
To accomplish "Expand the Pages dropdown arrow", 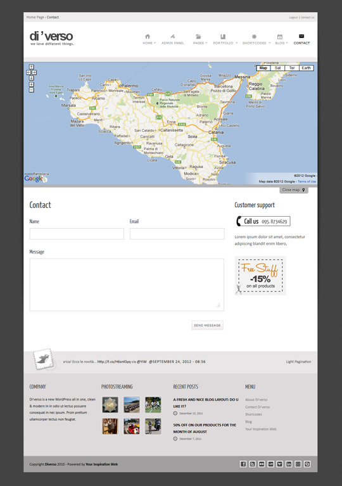I will pos(206,43).
